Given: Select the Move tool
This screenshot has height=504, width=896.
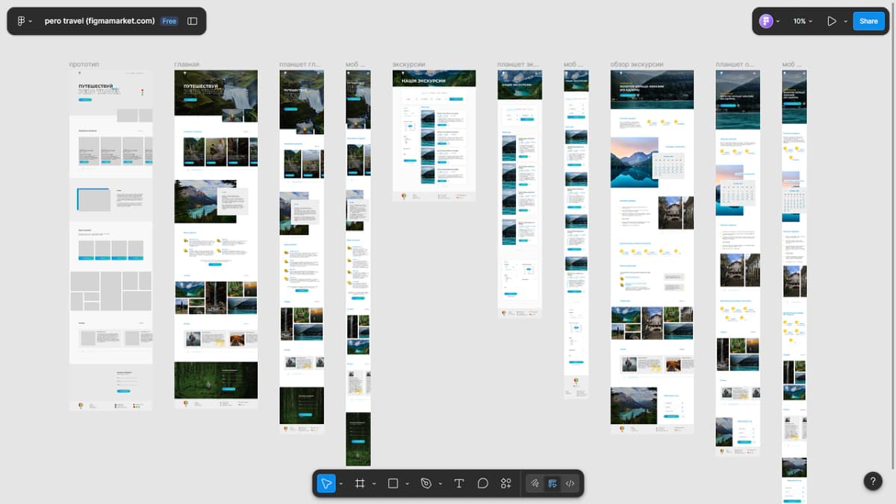Looking at the screenshot, I should click(326, 483).
